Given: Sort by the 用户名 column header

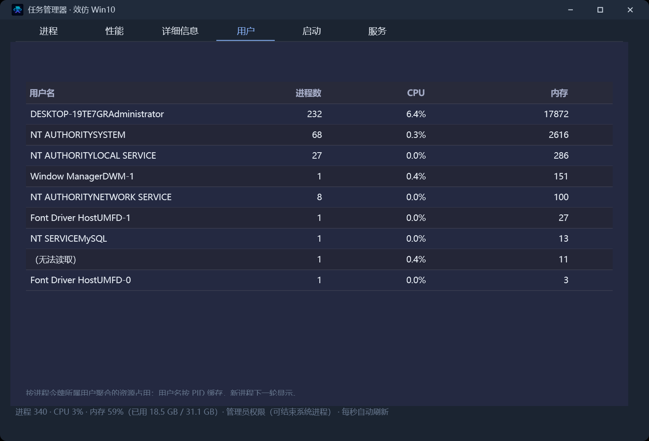Looking at the screenshot, I should pyautogui.click(x=42, y=93).
